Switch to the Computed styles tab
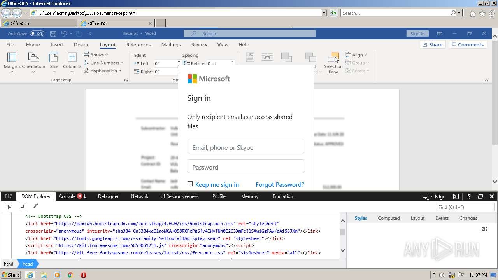 coord(389,218)
